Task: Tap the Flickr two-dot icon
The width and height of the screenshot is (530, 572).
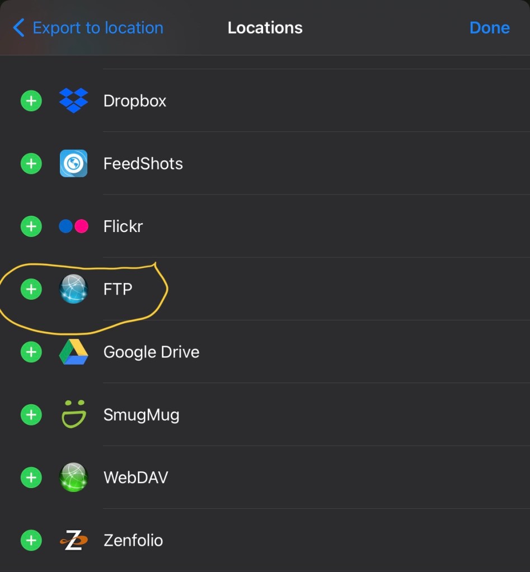Action: click(x=73, y=226)
